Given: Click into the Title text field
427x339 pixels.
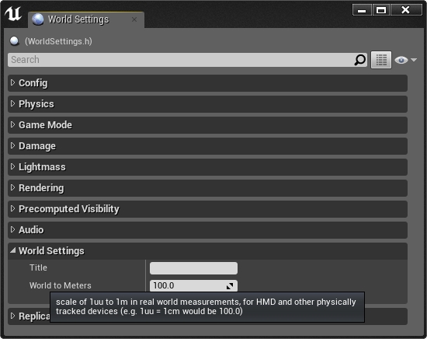Looking at the screenshot, I should click(193, 268).
